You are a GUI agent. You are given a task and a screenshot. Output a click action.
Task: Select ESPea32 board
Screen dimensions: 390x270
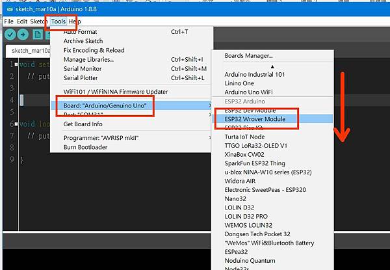coord(272,252)
